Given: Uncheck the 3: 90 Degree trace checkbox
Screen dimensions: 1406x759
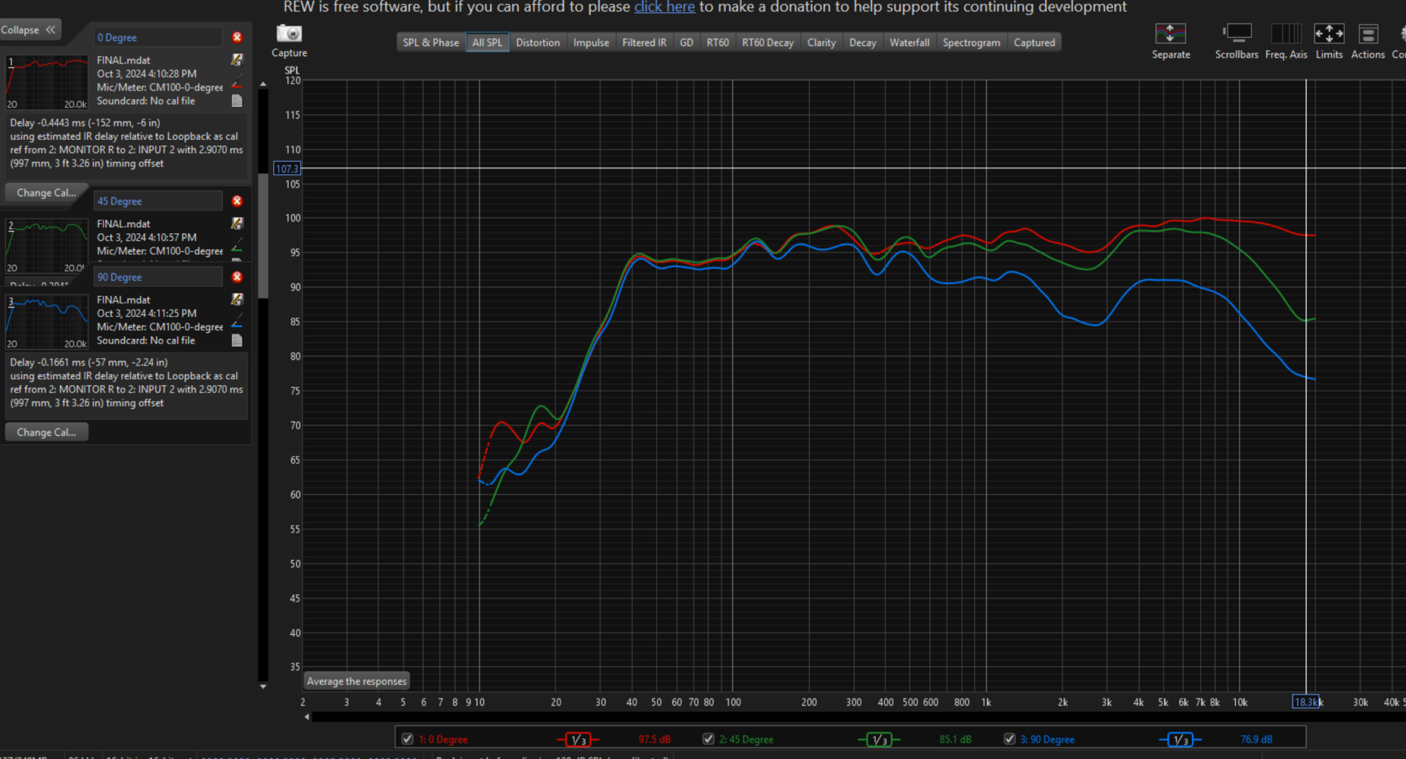Looking at the screenshot, I should tap(1009, 739).
